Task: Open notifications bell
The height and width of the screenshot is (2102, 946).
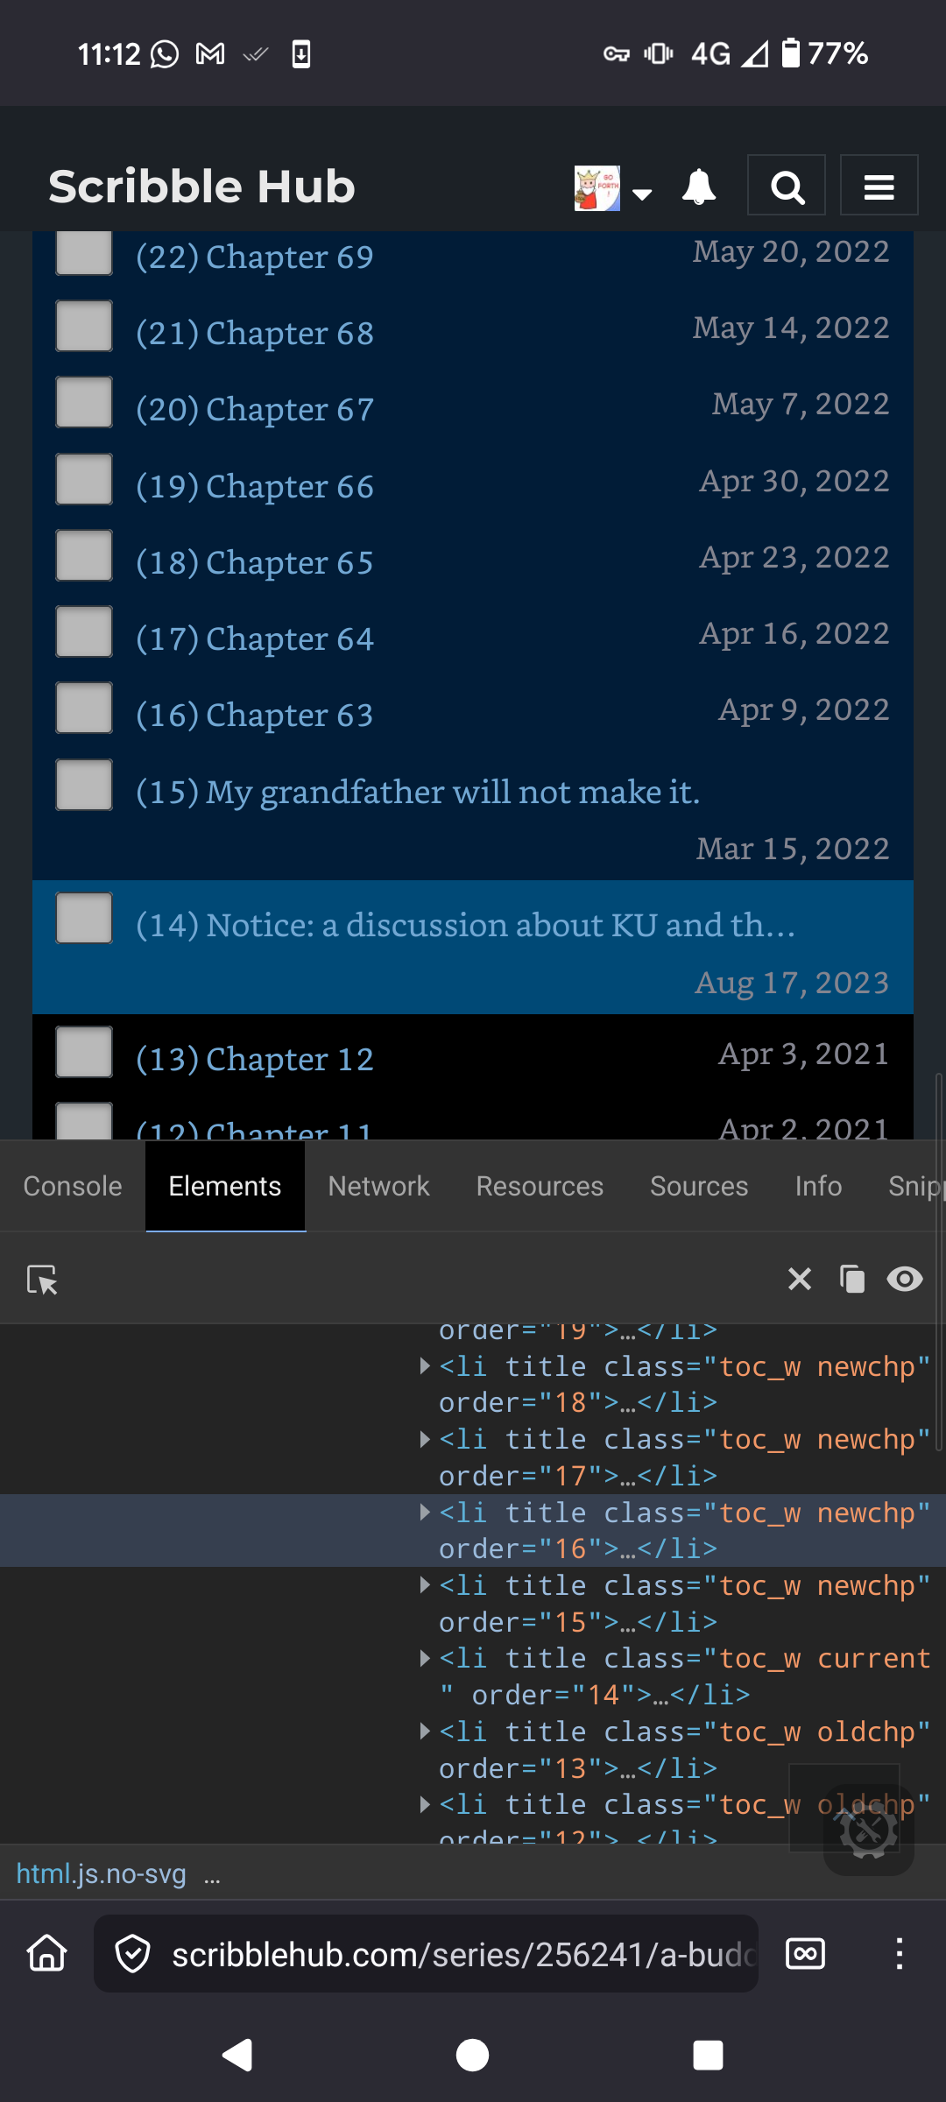Action: click(x=698, y=187)
